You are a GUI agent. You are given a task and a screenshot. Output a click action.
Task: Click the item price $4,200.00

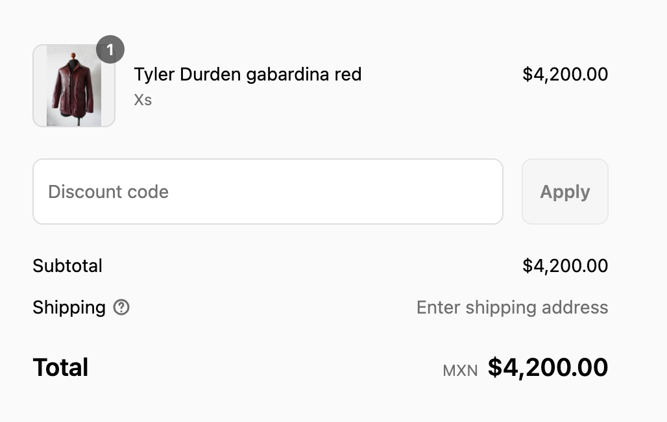pos(565,74)
